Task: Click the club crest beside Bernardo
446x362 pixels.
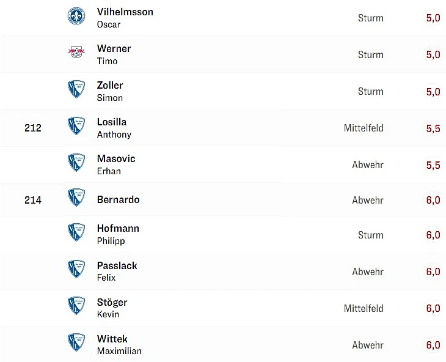Action: pyautogui.click(x=76, y=198)
